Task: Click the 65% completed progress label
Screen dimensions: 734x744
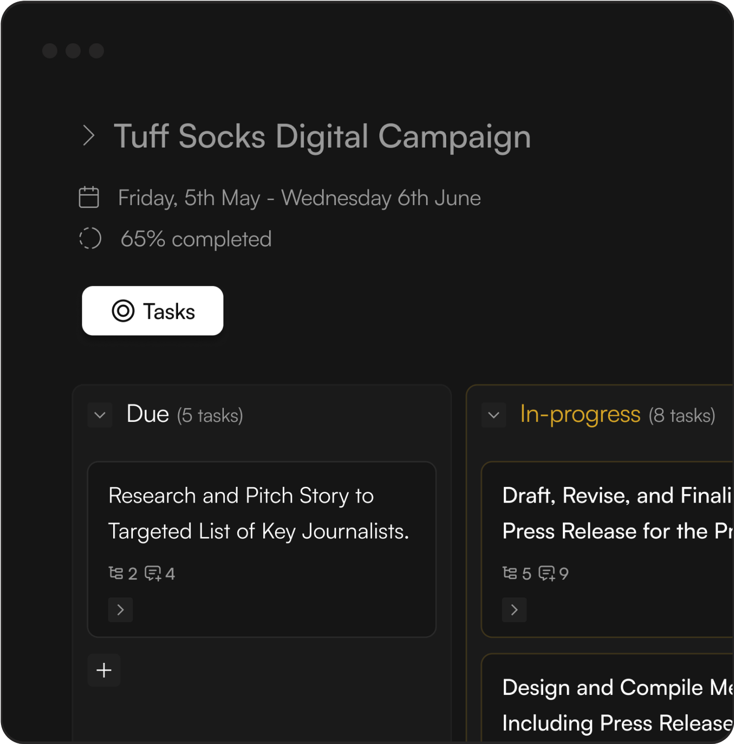Action: point(196,239)
